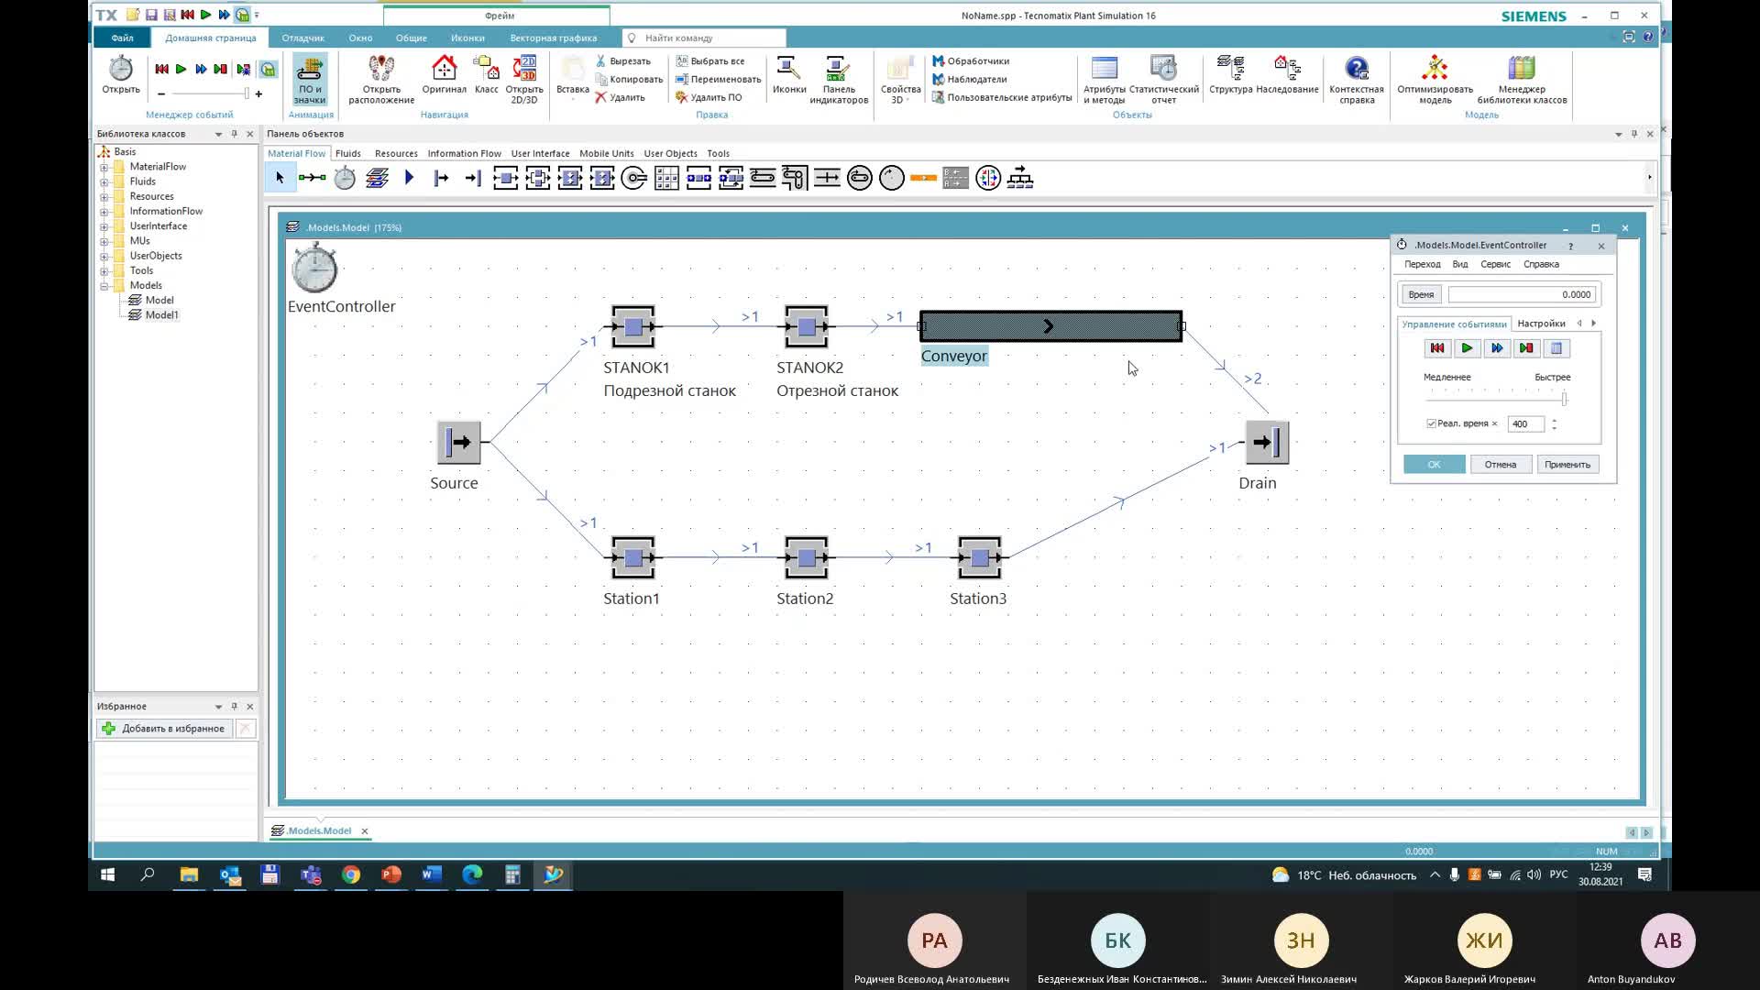Screen dimensions: 1760x990
Task: Expand the InformationFlow folder node
Action: (x=104, y=211)
